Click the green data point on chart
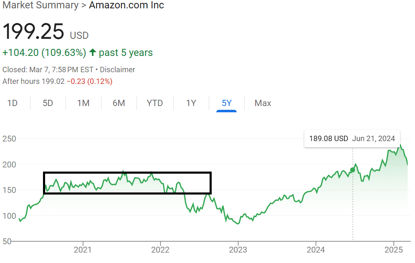The image size is (415, 263). click(x=353, y=170)
